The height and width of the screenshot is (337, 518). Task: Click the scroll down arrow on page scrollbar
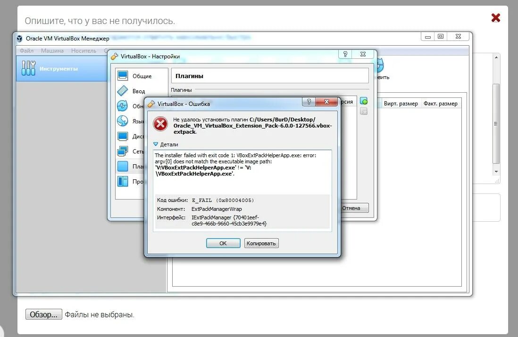(496, 172)
